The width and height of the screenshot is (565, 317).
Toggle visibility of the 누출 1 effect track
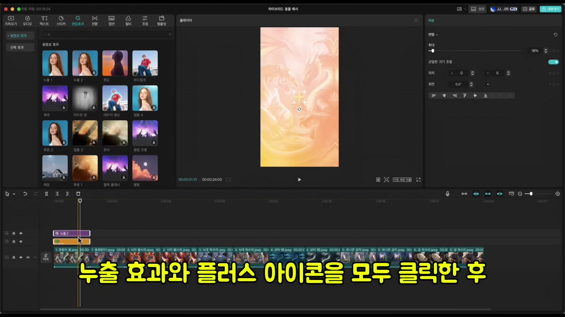(x=21, y=233)
